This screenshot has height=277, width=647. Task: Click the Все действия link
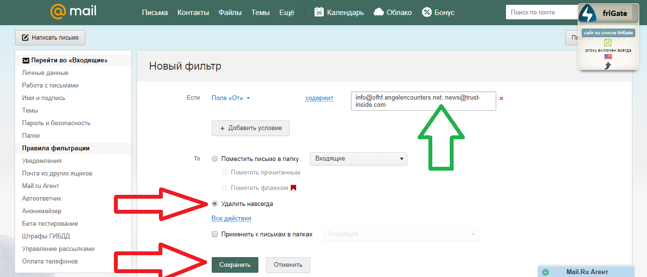point(231,219)
